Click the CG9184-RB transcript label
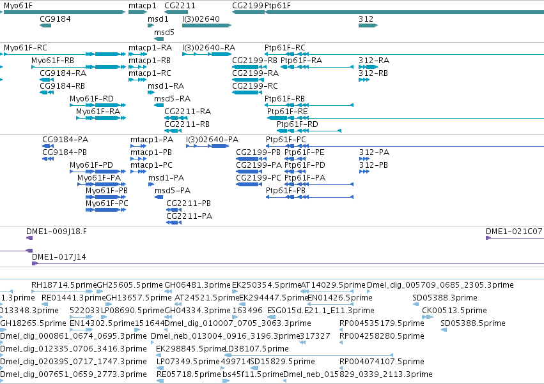Viewport: 544px width, 384px height. [63, 86]
